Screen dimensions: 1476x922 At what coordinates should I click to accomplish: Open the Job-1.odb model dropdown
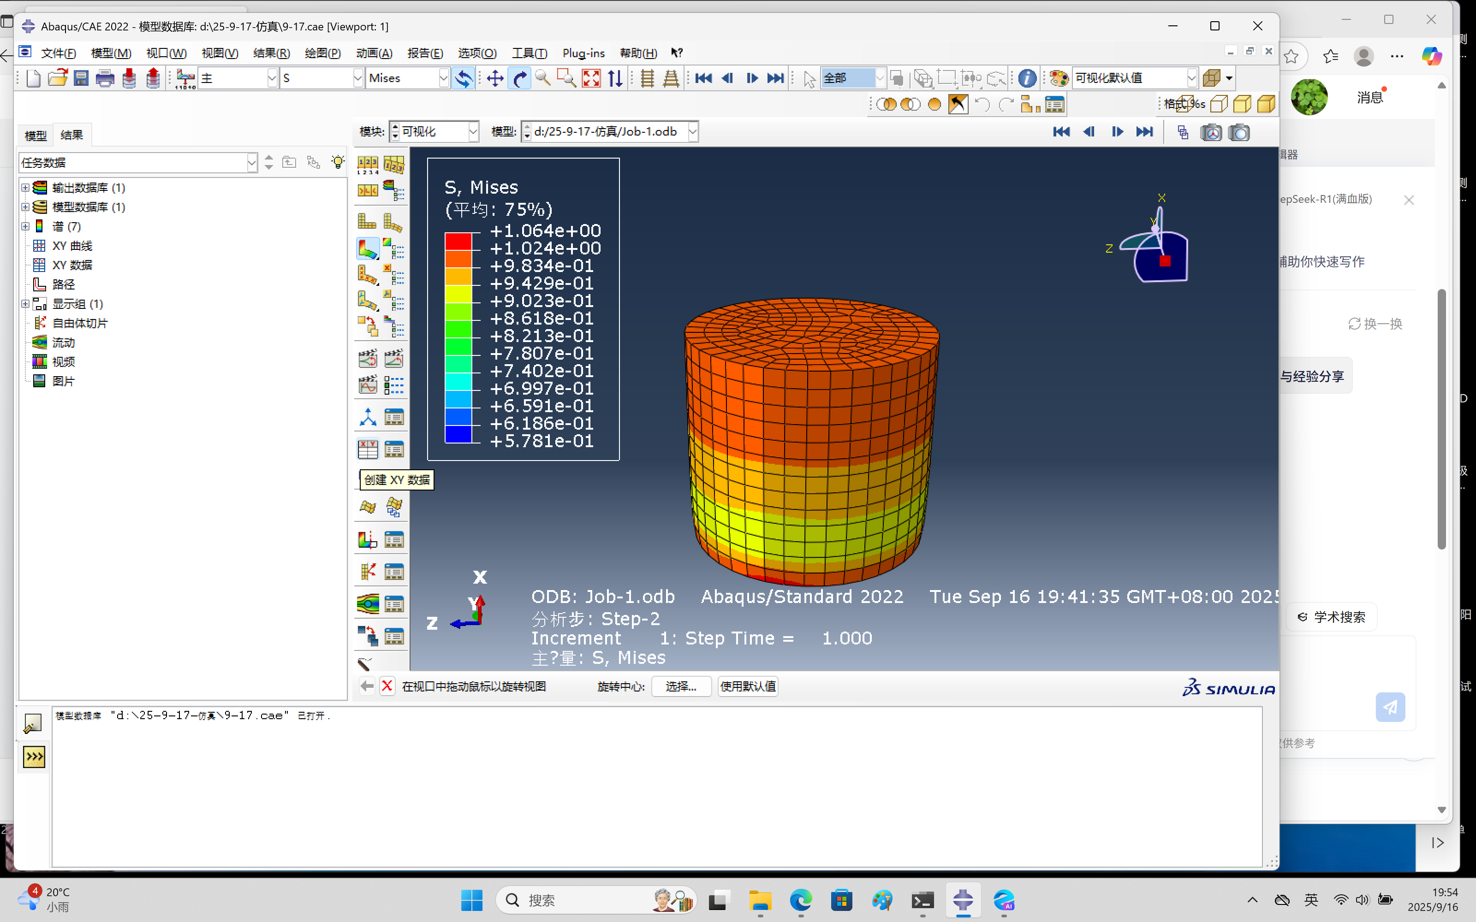692,132
